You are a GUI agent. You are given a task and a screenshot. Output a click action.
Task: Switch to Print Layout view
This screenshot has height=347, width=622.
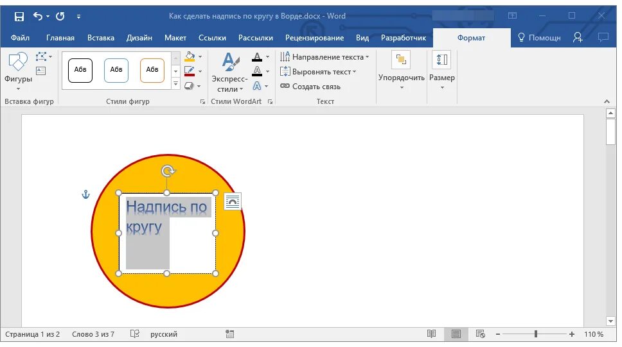pos(456,334)
